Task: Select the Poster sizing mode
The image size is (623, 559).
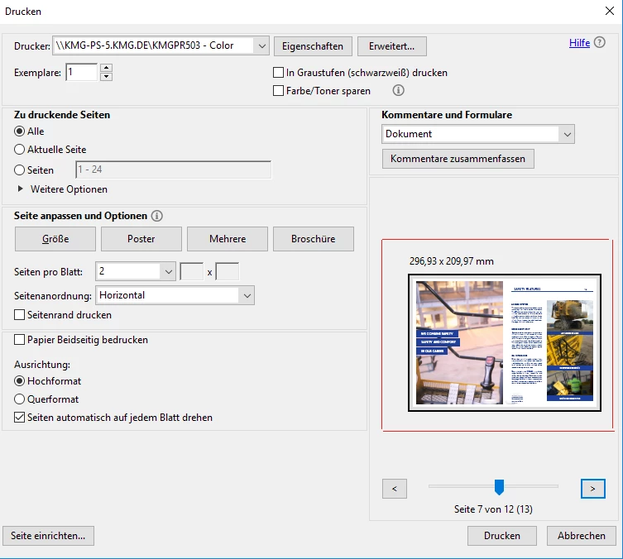Action: 141,239
